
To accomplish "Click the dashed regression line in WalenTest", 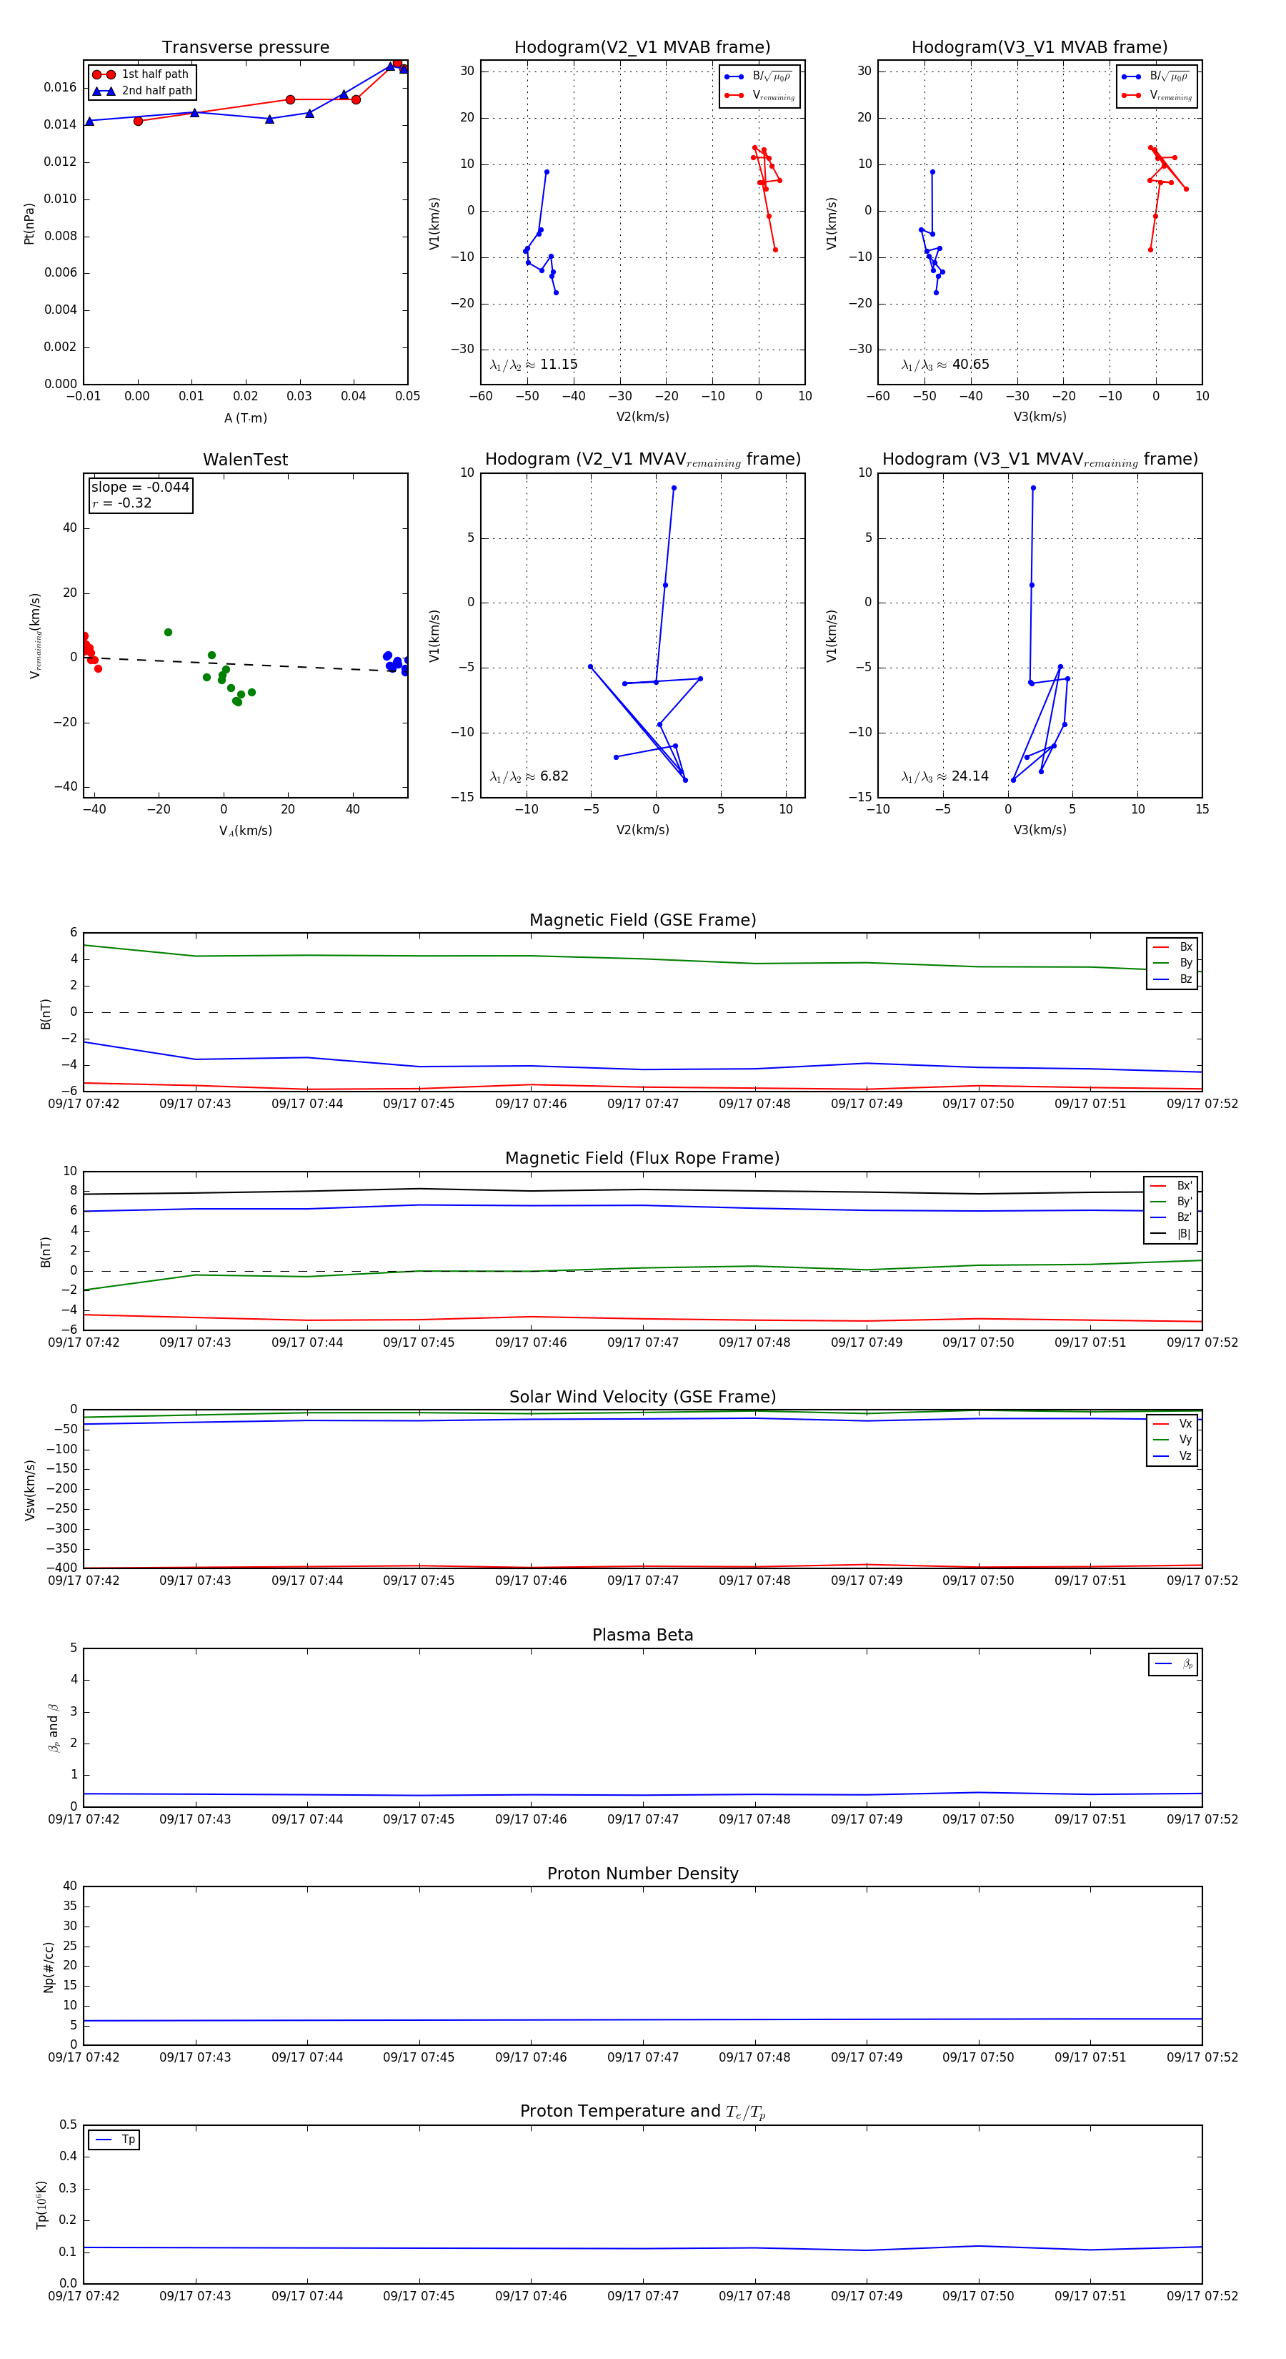I will click(245, 664).
